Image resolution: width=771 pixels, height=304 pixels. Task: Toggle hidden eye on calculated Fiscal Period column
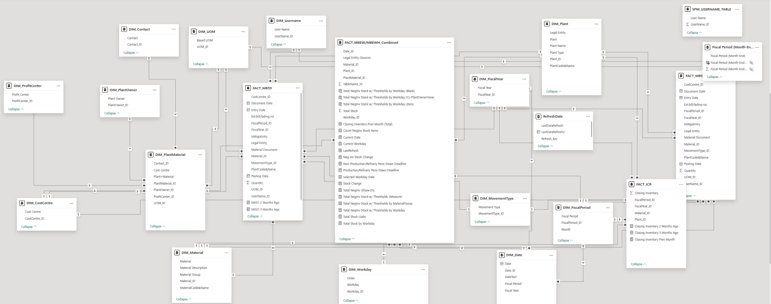[x=751, y=63]
